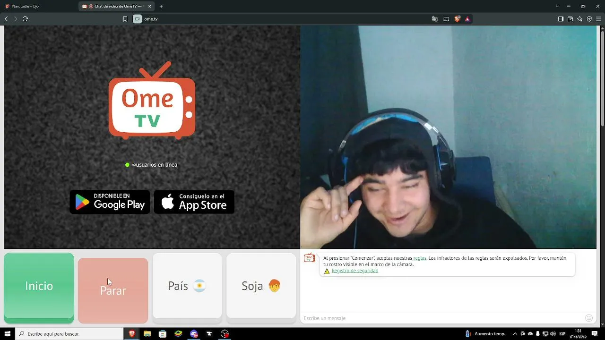Click the OmeTV television logo
The image size is (605, 340).
152,100
